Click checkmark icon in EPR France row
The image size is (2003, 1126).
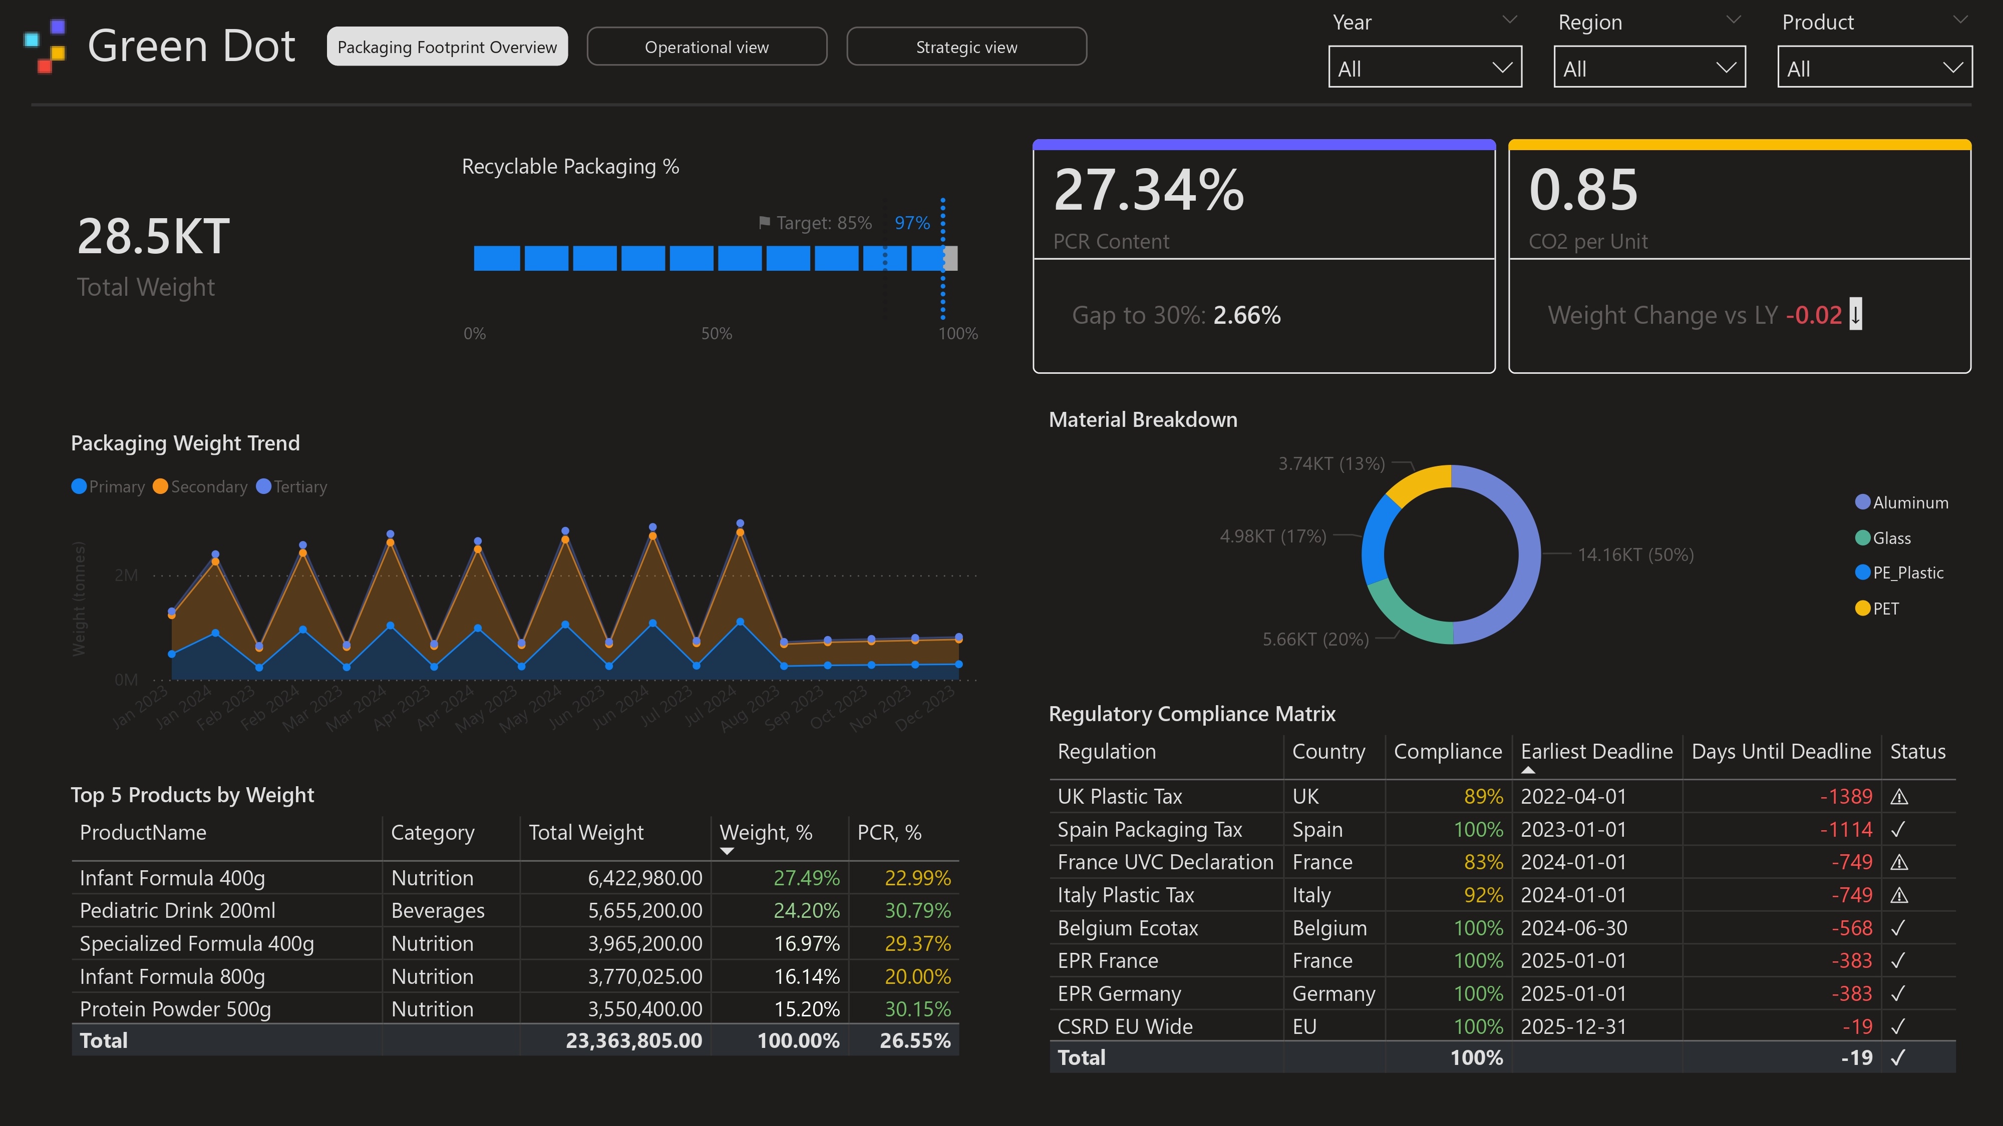click(x=1898, y=960)
